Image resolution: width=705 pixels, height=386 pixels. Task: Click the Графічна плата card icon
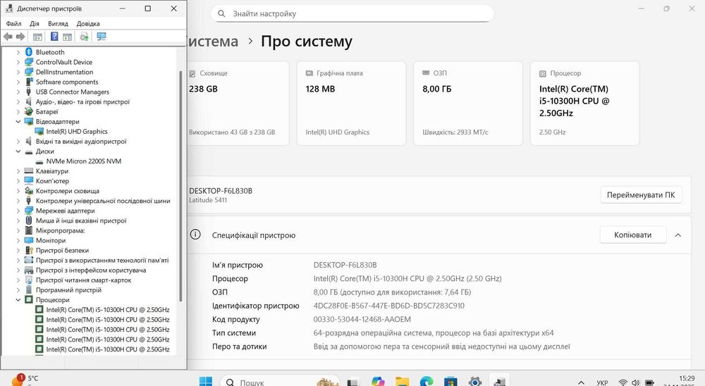309,73
